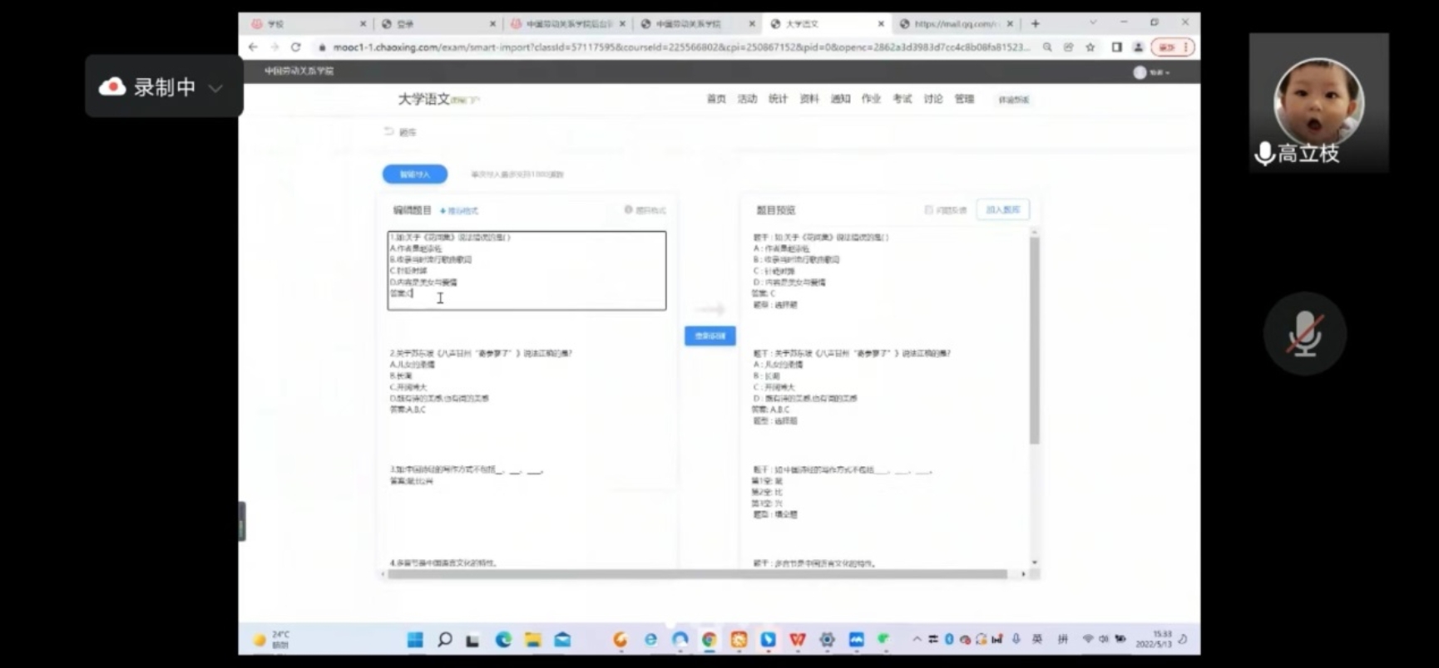
Task: Click the share page icon in address bar
Action: 1069,47
